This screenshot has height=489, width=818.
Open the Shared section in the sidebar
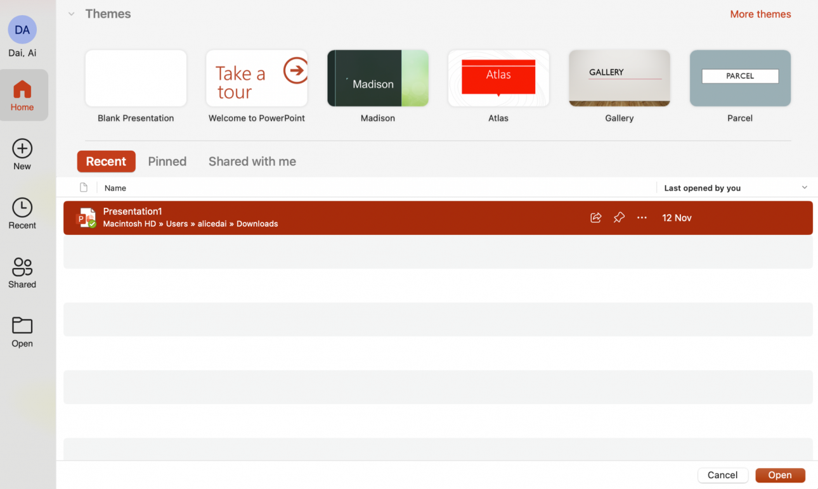coord(22,273)
